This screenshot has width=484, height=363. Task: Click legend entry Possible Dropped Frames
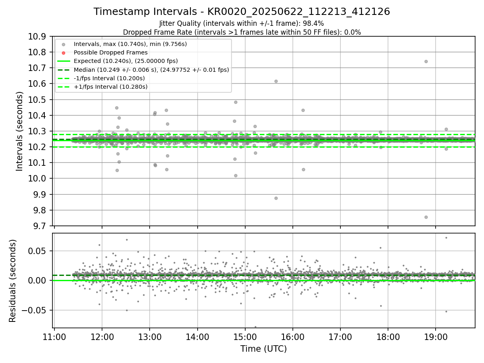111,52
